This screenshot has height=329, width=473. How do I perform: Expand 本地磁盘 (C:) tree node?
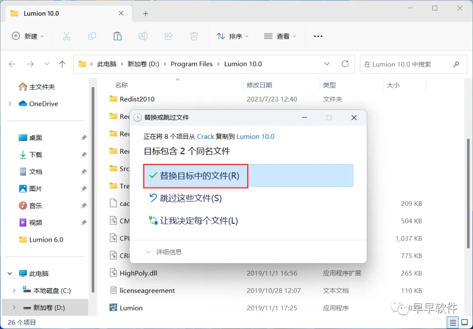point(14,290)
